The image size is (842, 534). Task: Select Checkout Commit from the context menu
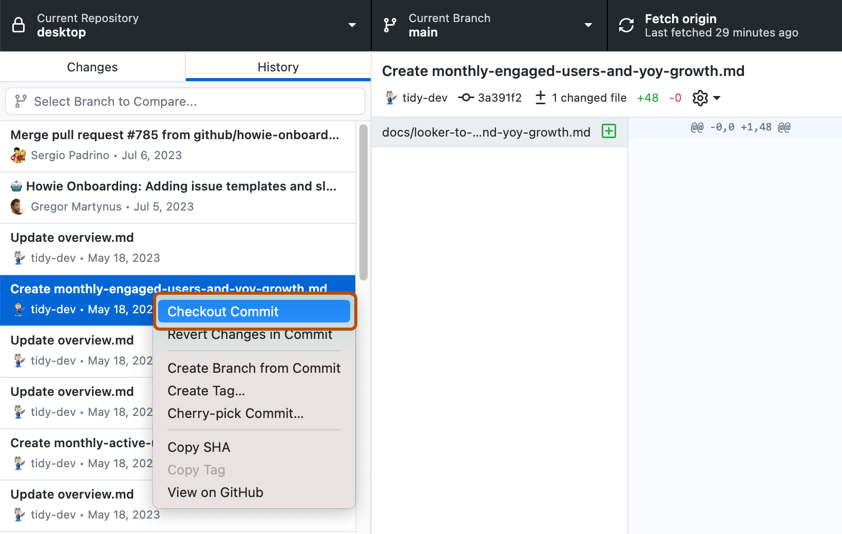[x=223, y=311]
